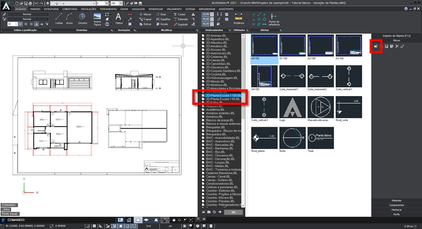Open the Perfis panel section
The width and height of the screenshot is (422, 229).
pyautogui.click(x=396, y=214)
